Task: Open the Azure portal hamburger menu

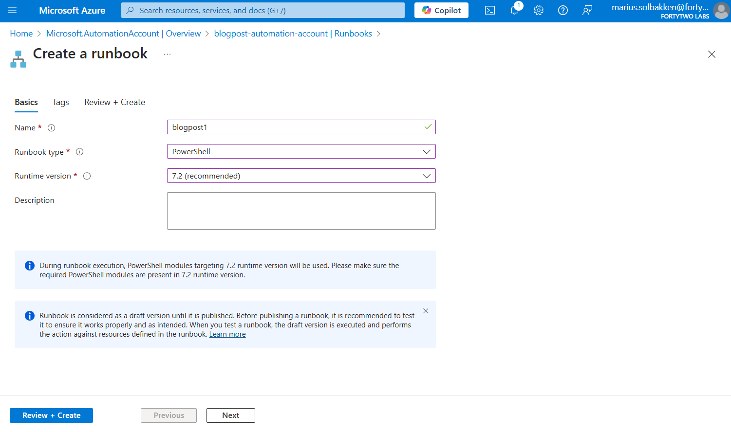Action: [12, 10]
